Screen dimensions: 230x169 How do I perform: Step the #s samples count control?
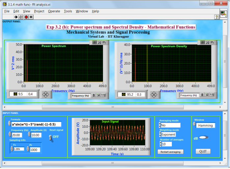coord(28,149)
